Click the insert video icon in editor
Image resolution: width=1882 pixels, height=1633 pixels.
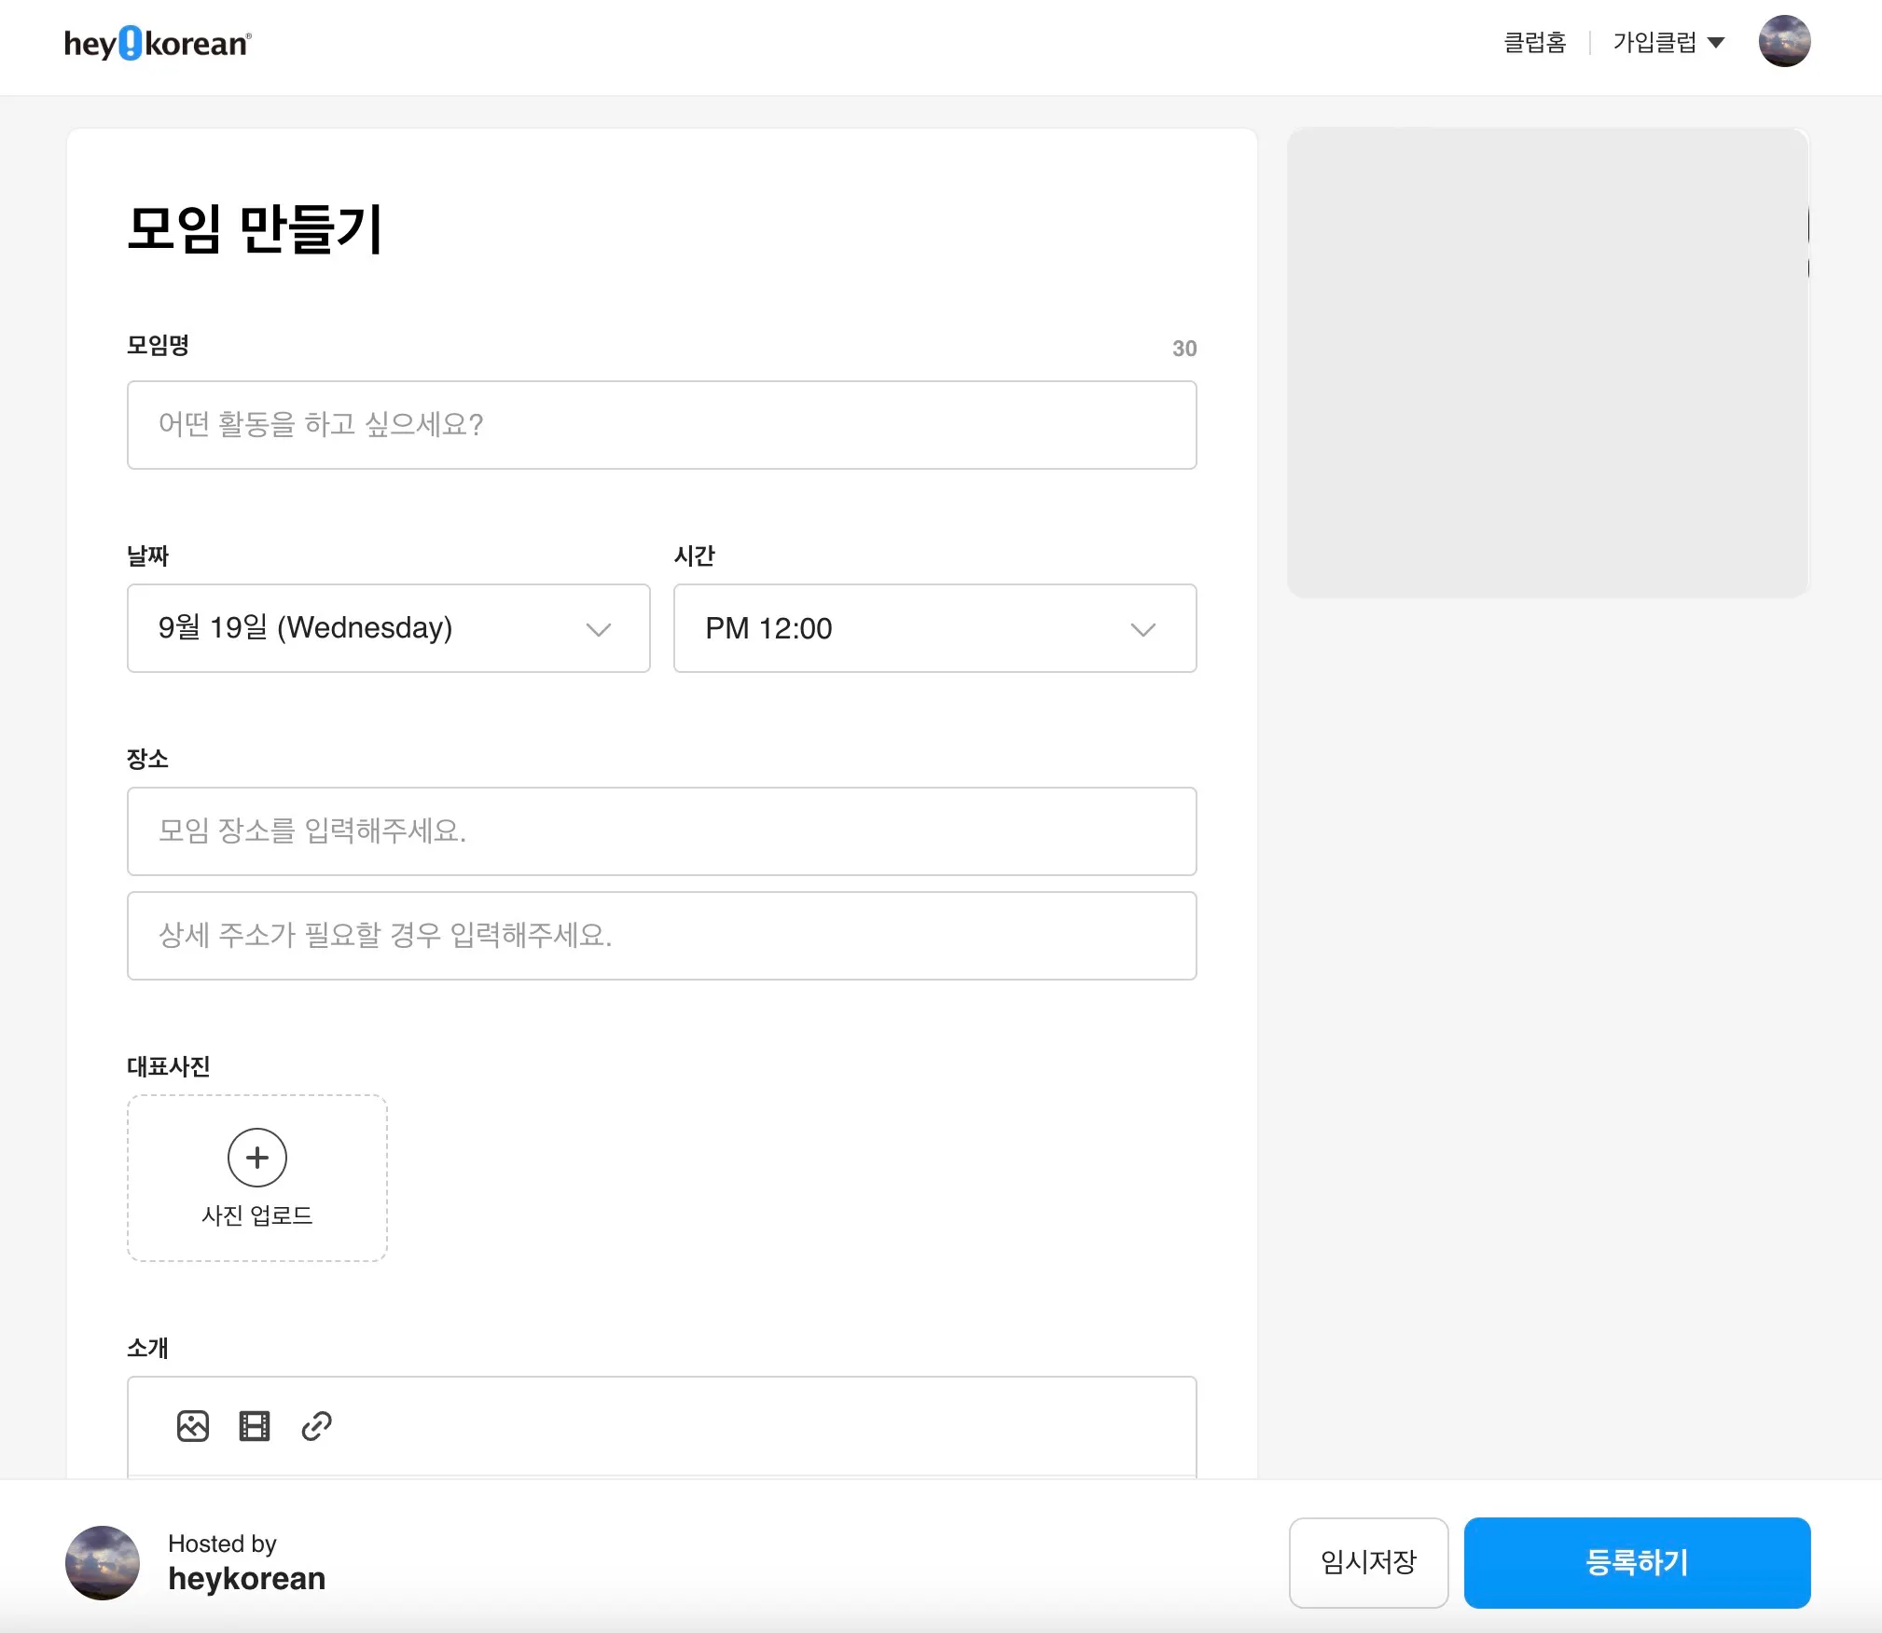tap(255, 1425)
